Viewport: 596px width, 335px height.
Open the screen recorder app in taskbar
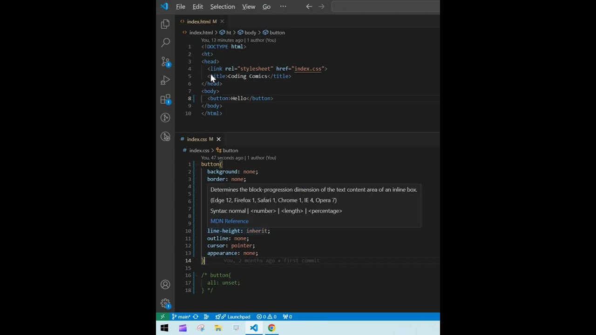click(236, 328)
